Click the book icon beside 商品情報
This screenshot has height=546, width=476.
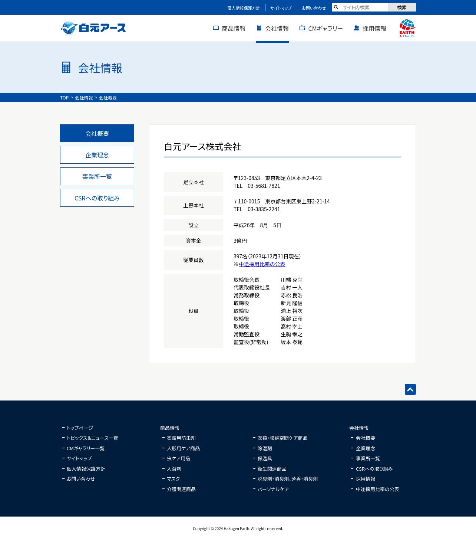point(216,28)
